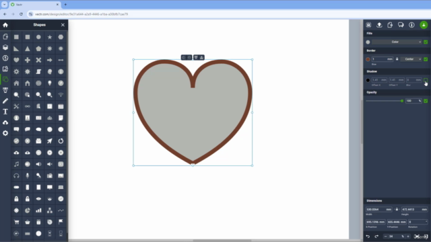Insert the lightbulb icon shape
The width and height of the screenshot is (431, 242).
[50, 83]
